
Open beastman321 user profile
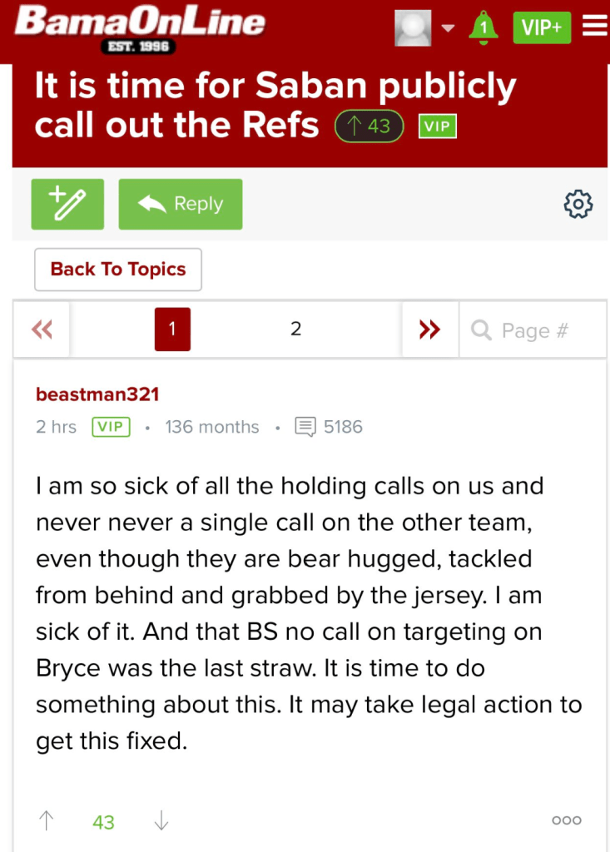tap(97, 394)
